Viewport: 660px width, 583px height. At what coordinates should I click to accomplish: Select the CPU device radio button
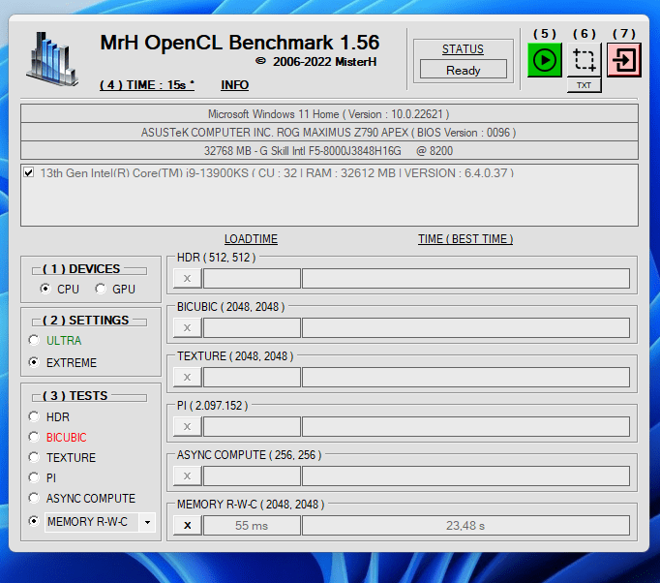45,289
